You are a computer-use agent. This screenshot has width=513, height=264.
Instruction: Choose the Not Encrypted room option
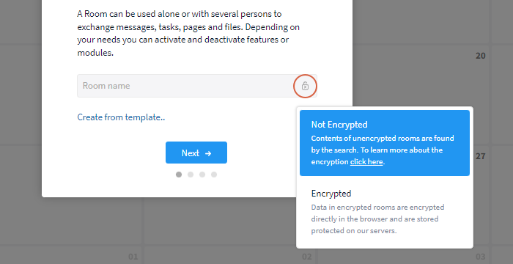[385, 143]
